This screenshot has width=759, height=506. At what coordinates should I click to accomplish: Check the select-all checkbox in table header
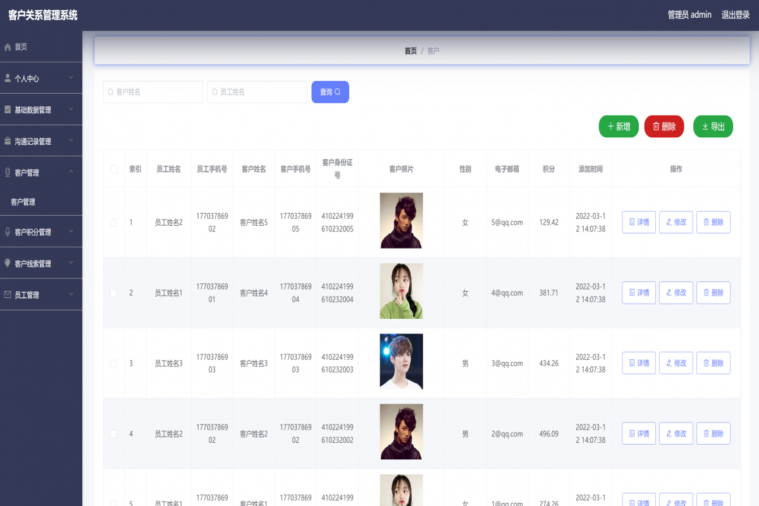pyautogui.click(x=114, y=168)
